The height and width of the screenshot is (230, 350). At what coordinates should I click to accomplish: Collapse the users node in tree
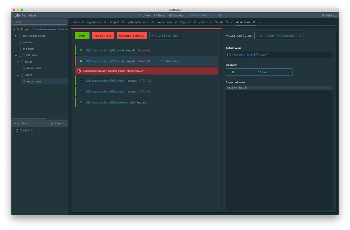coord(18,76)
